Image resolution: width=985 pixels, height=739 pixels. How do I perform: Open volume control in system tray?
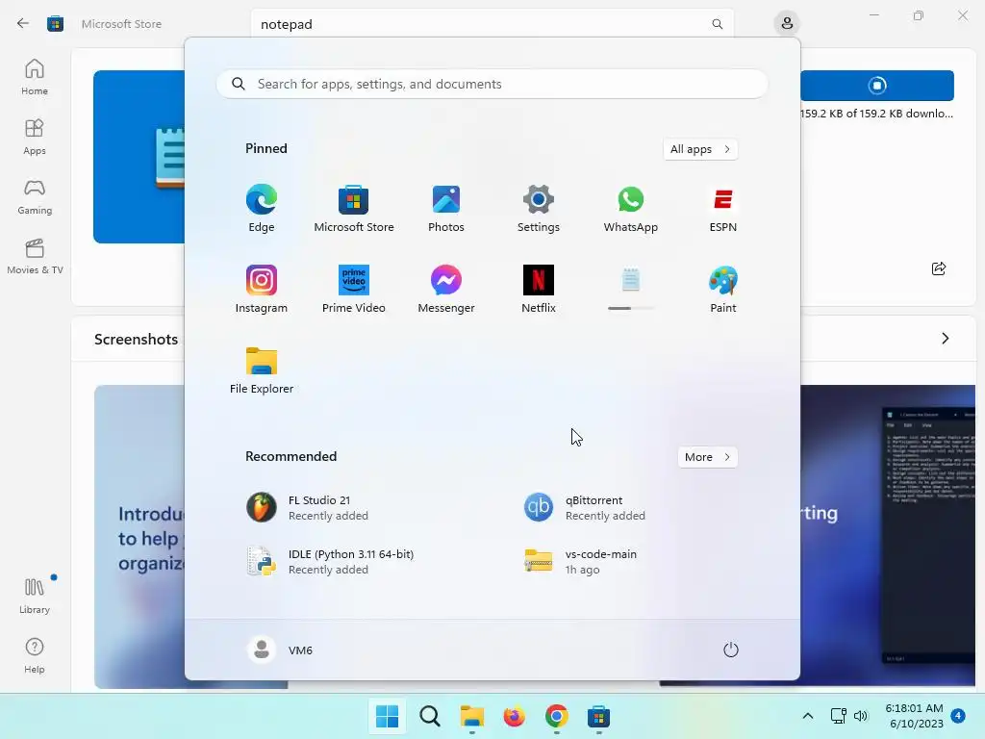(861, 716)
